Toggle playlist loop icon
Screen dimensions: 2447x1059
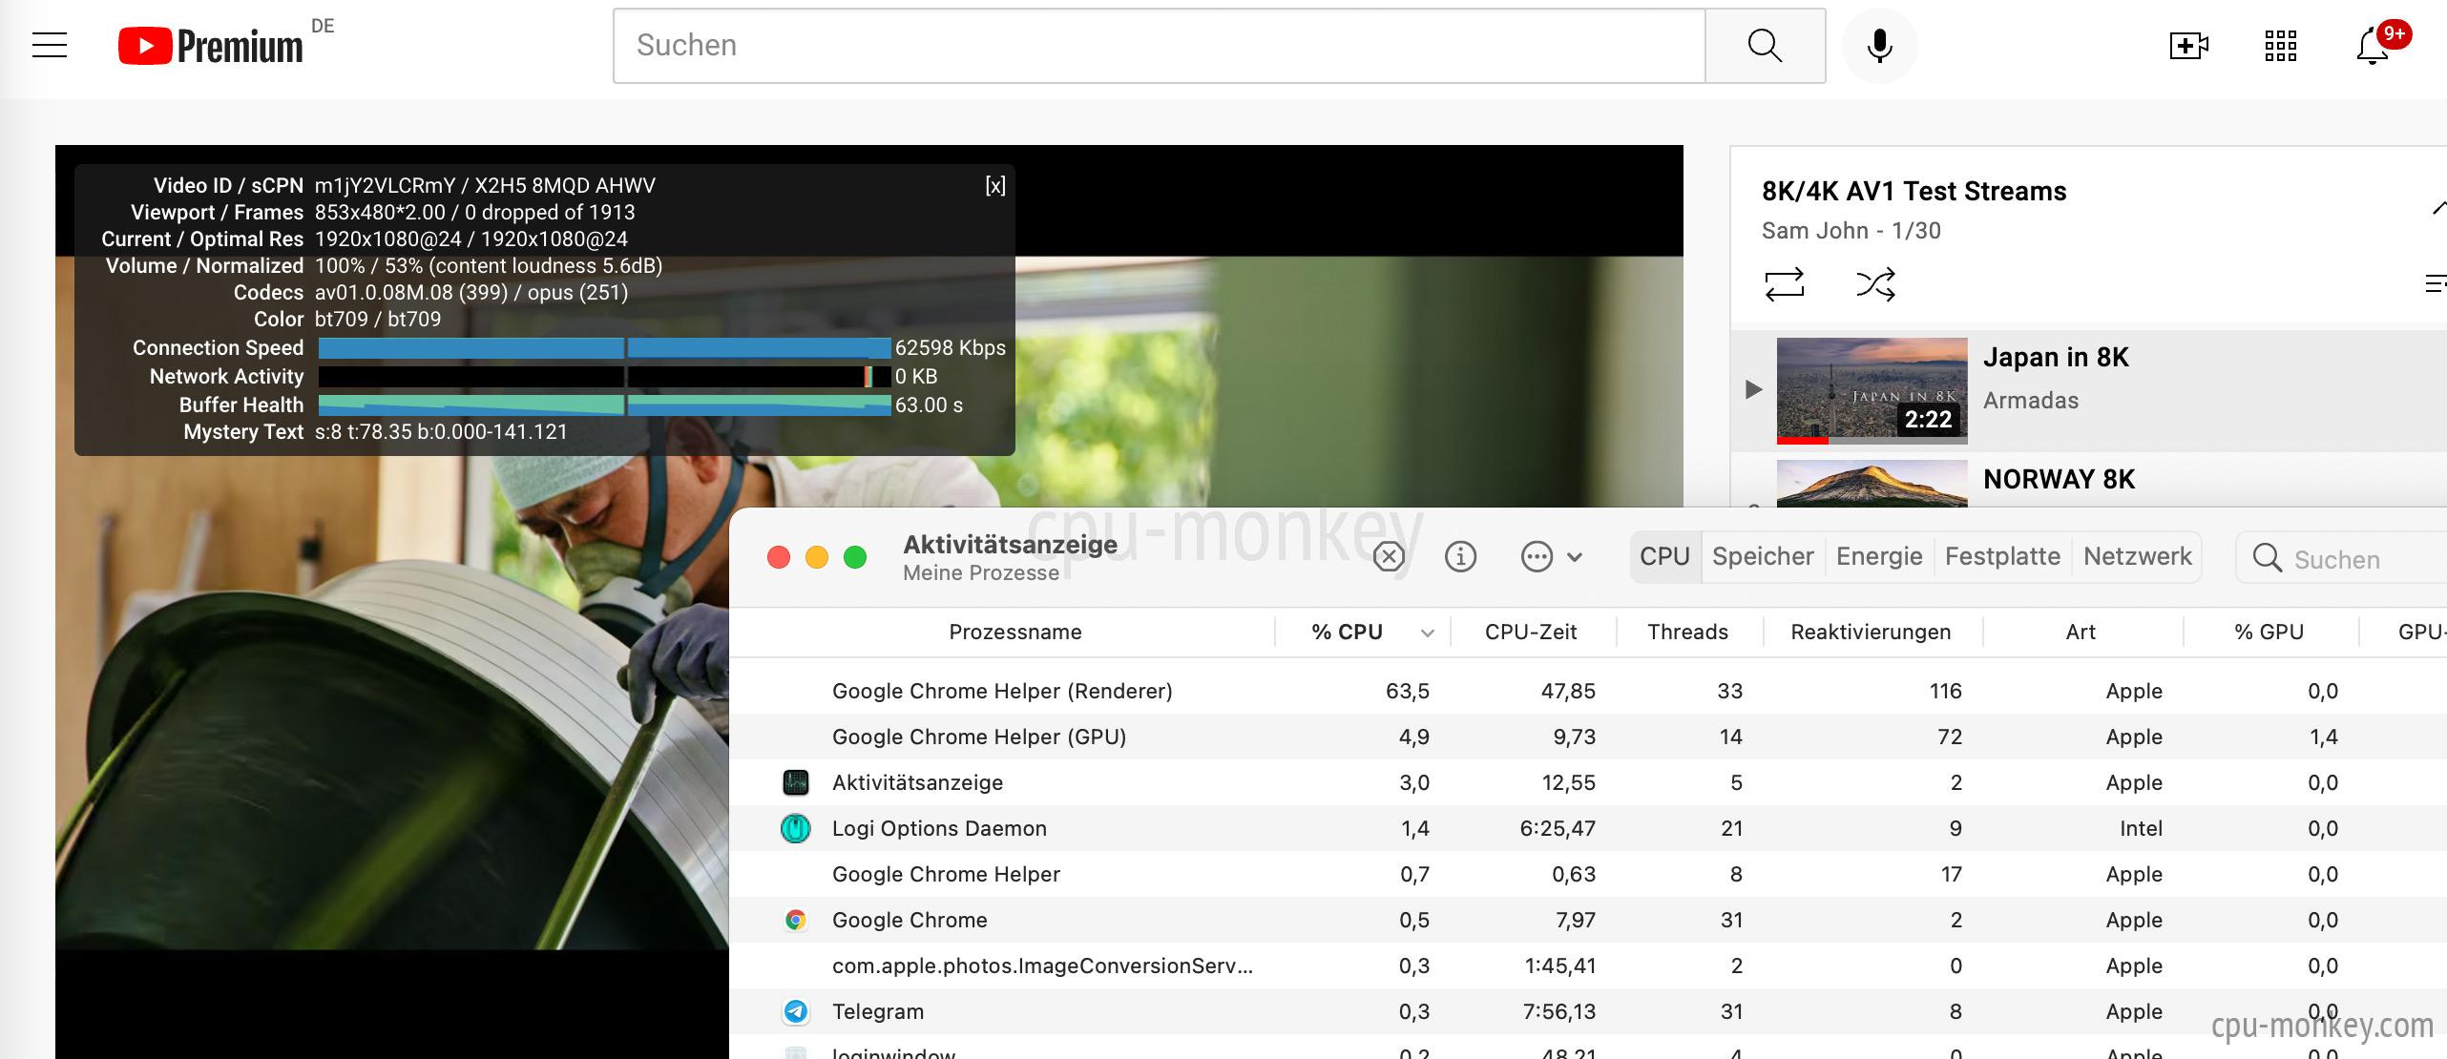1784,284
